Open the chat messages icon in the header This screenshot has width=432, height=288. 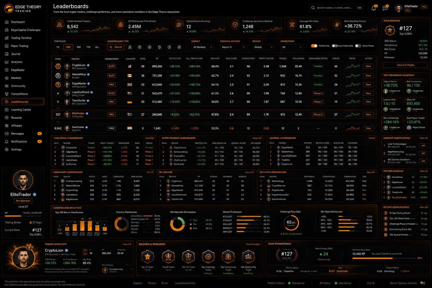(385, 8)
